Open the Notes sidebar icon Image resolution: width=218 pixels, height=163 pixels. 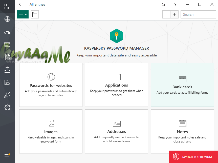(x=7, y=82)
